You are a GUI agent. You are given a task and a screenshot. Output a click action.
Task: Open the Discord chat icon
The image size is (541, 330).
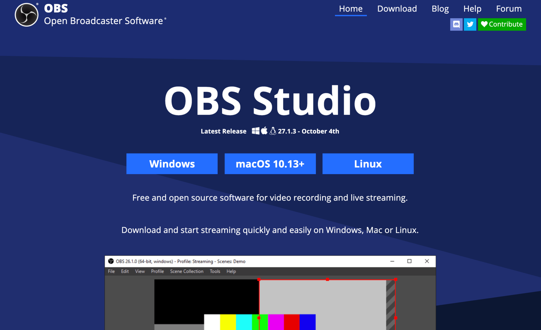[456, 24]
